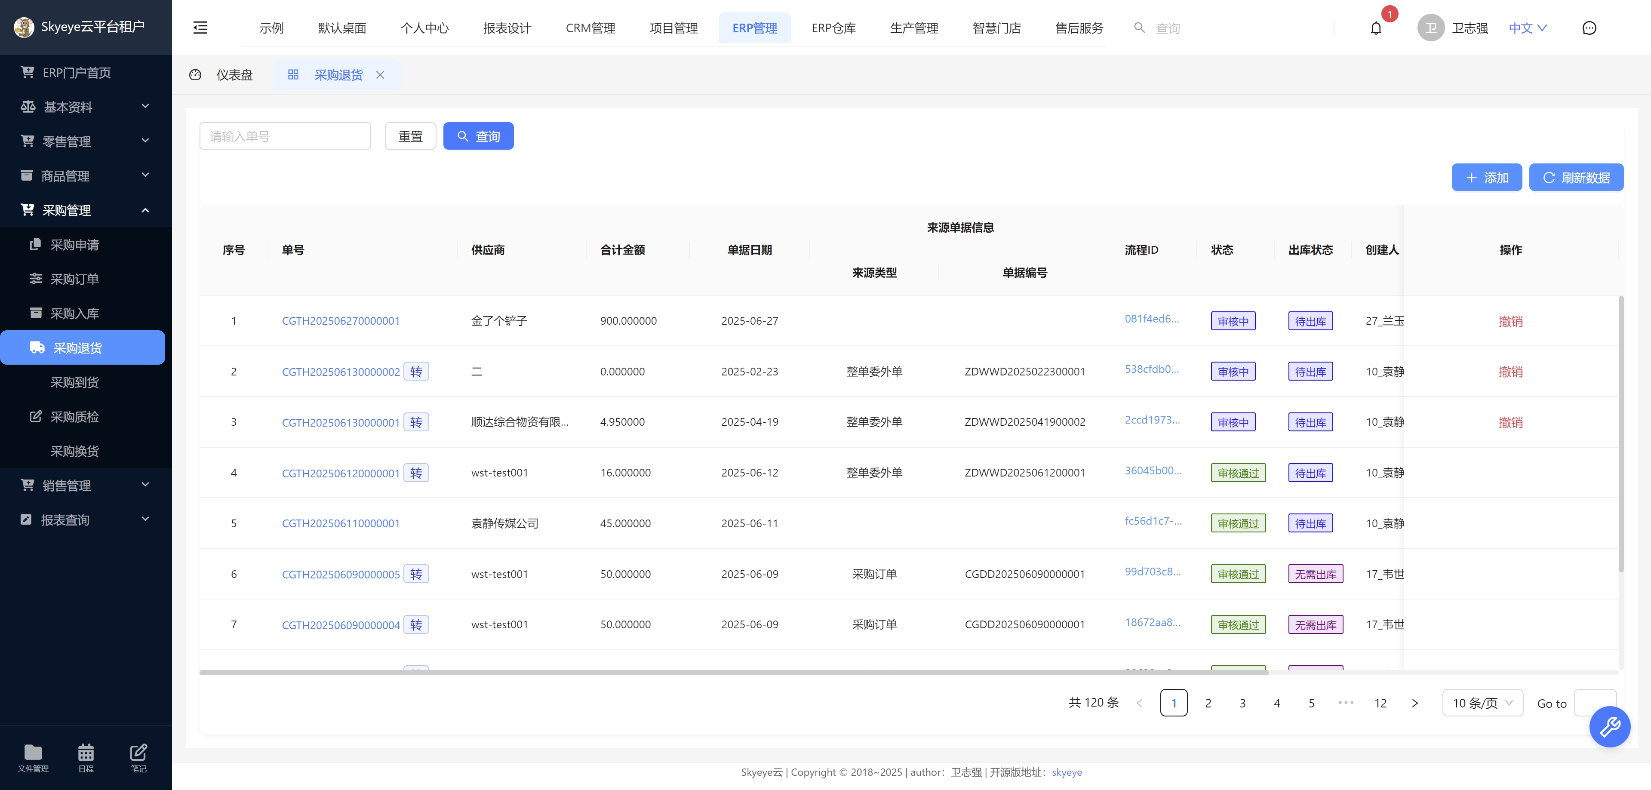Click the vertical table scrollbar

coord(1621,434)
